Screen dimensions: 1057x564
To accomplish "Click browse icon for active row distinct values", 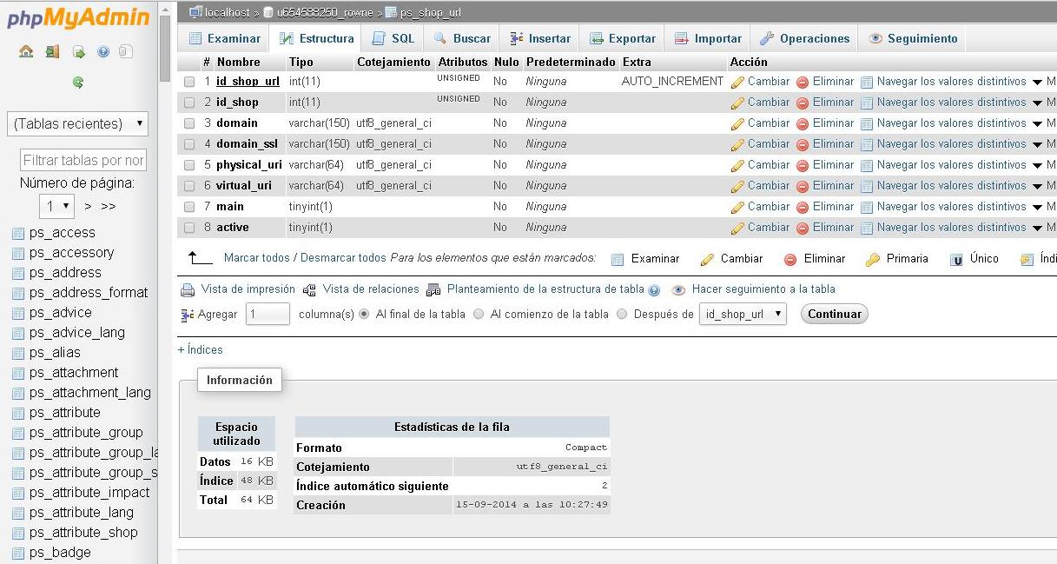I will (866, 228).
